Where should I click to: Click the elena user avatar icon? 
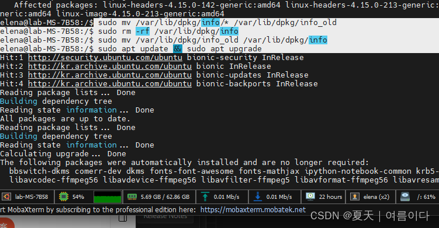(355, 197)
